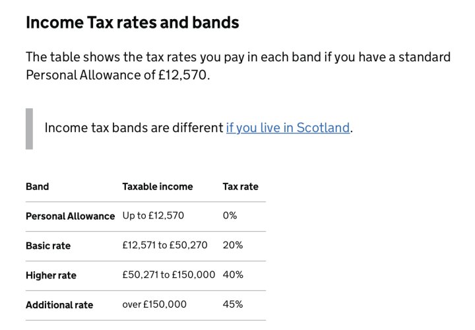Click the grey inset bar beside Scotland note
This screenshot has width=475, height=330.
point(30,129)
